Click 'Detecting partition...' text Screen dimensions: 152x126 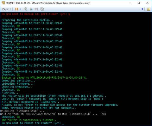click(x=18, y=81)
